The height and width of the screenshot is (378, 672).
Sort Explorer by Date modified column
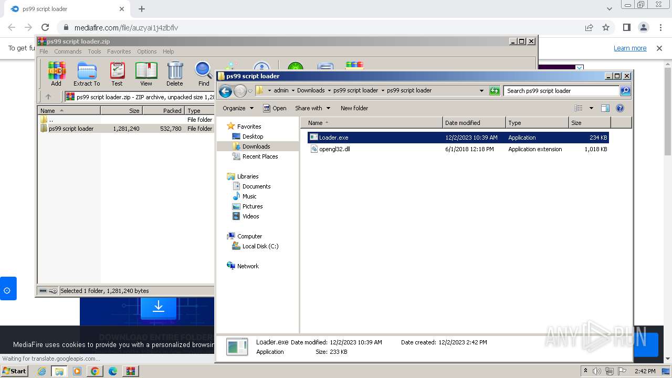pyautogui.click(x=474, y=123)
